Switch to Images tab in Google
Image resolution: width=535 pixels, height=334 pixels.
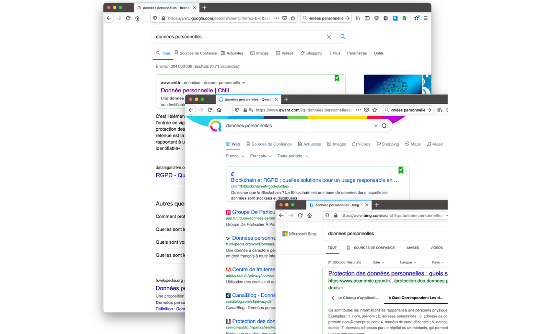click(x=260, y=53)
